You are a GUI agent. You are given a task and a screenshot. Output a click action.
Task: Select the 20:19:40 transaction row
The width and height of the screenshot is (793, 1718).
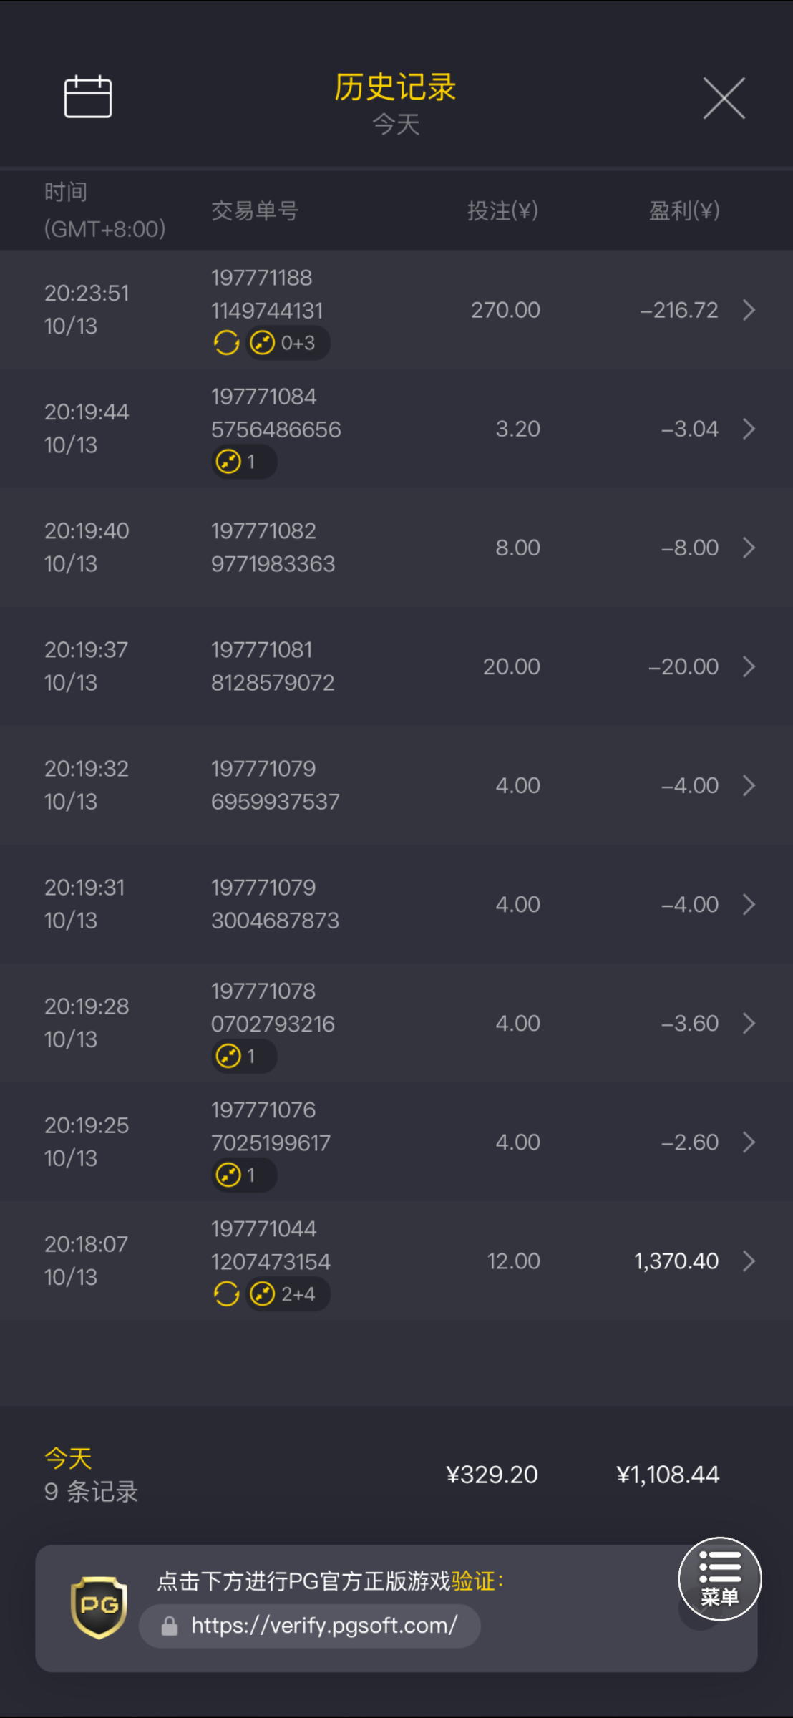click(x=396, y=548)
